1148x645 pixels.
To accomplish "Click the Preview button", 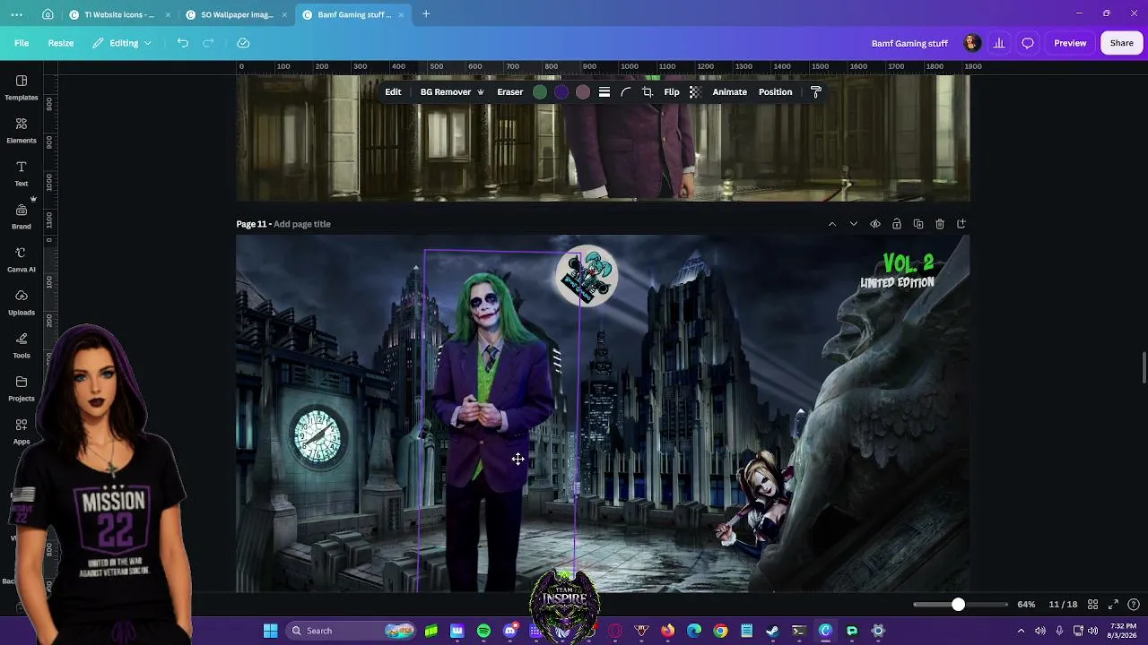I will [x=1070, y=43].
